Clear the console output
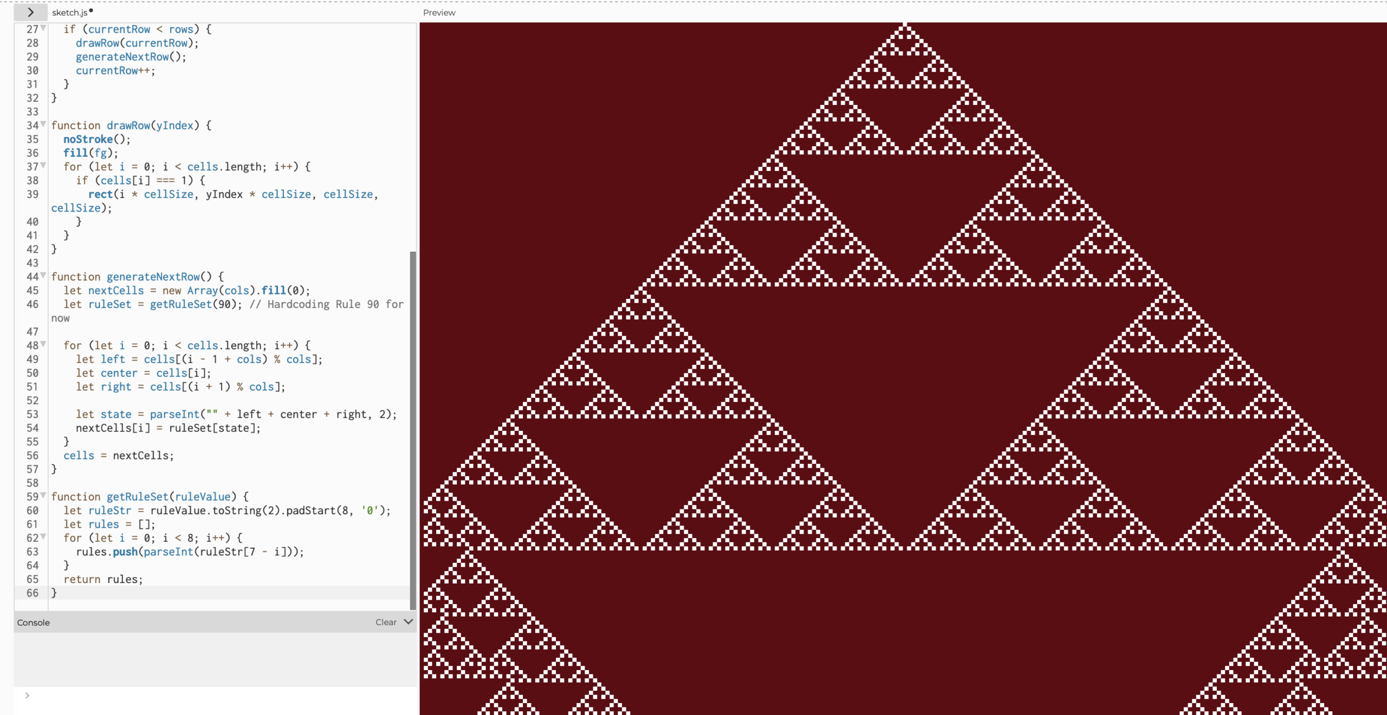Screen dimensions: 1387x715 (x=386, y=622)
